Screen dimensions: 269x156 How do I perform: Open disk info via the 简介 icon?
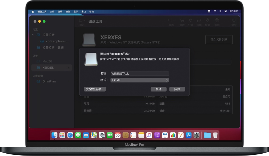pos(234,20)
